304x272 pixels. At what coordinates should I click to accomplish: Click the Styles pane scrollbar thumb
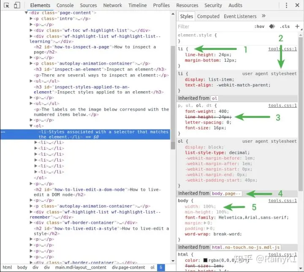[301, 114]
